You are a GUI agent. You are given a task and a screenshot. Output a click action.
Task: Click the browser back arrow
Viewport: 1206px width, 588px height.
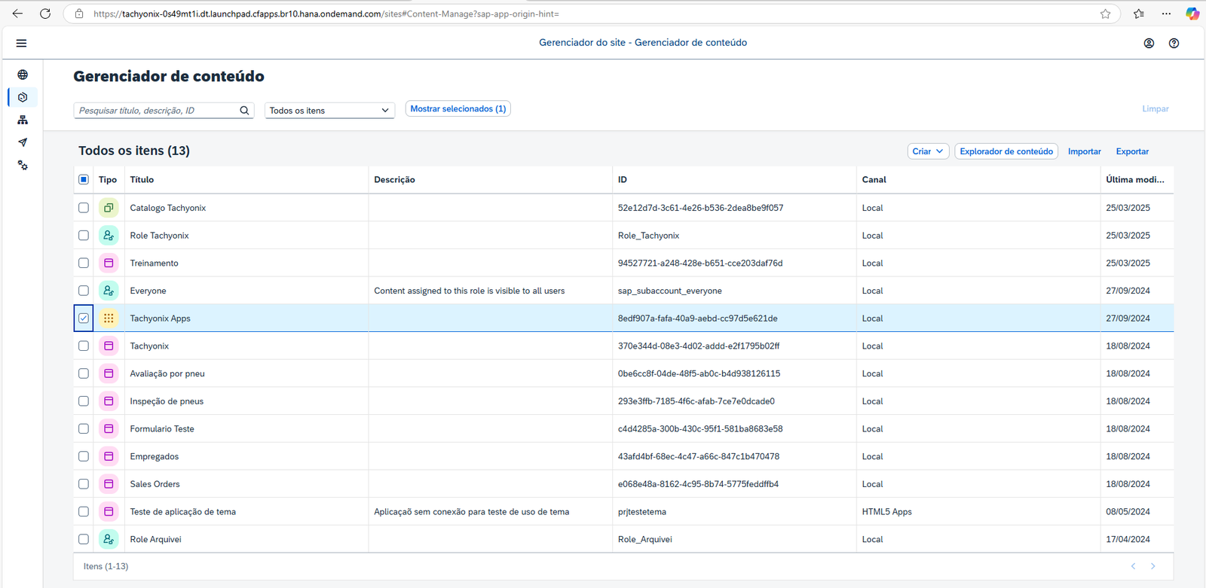(17, 14)
